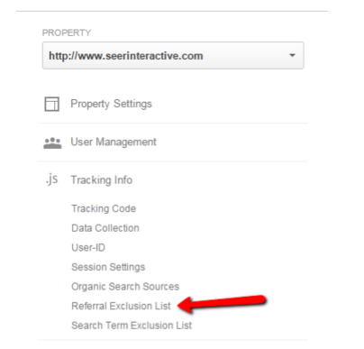Select the Tracking Info row
The image size is (364, 349).
pos(173,180)
